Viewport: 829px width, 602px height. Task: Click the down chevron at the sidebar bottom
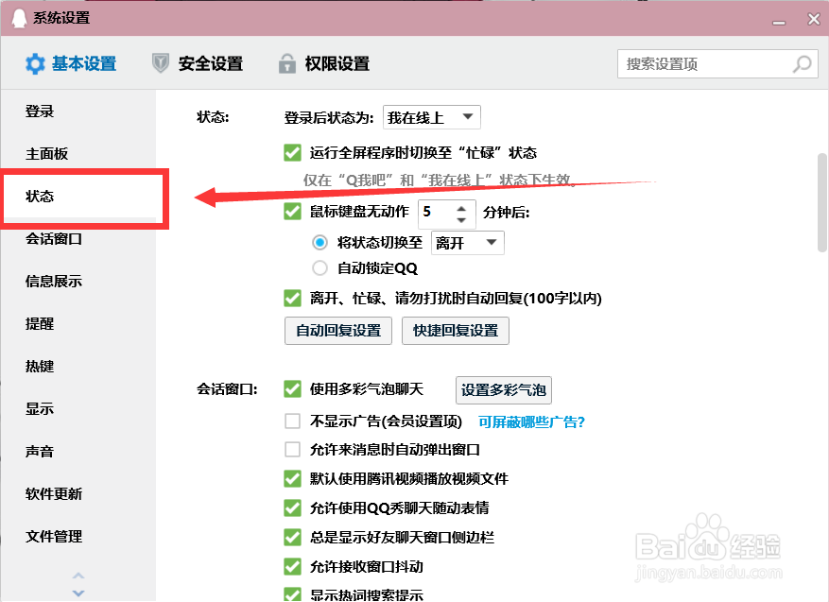coord(78,592)
